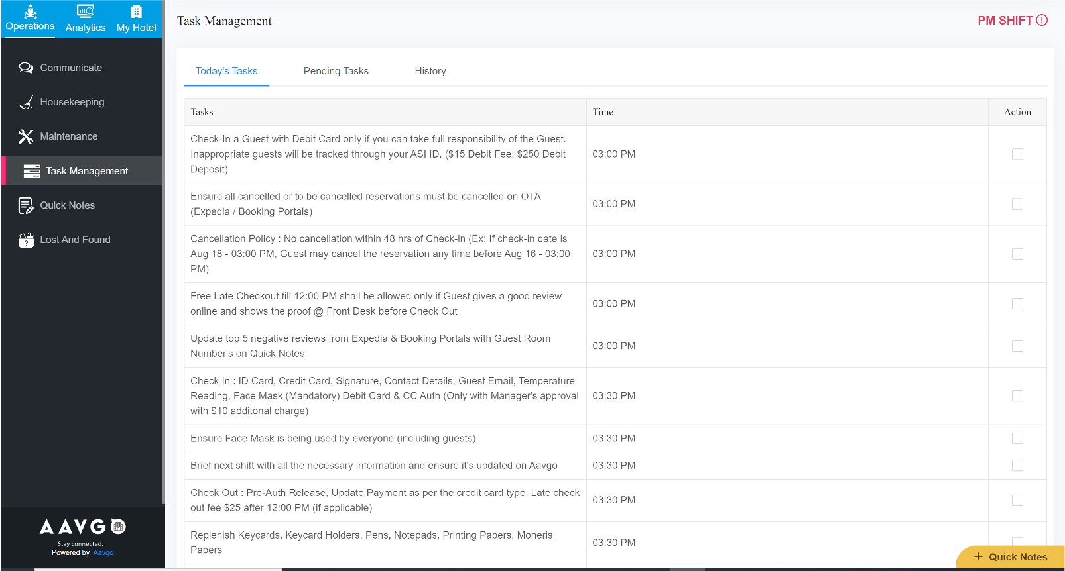Check the Debit Card check-in task box
Screen dimensions: 1065x571
(x=1017, y=154)
